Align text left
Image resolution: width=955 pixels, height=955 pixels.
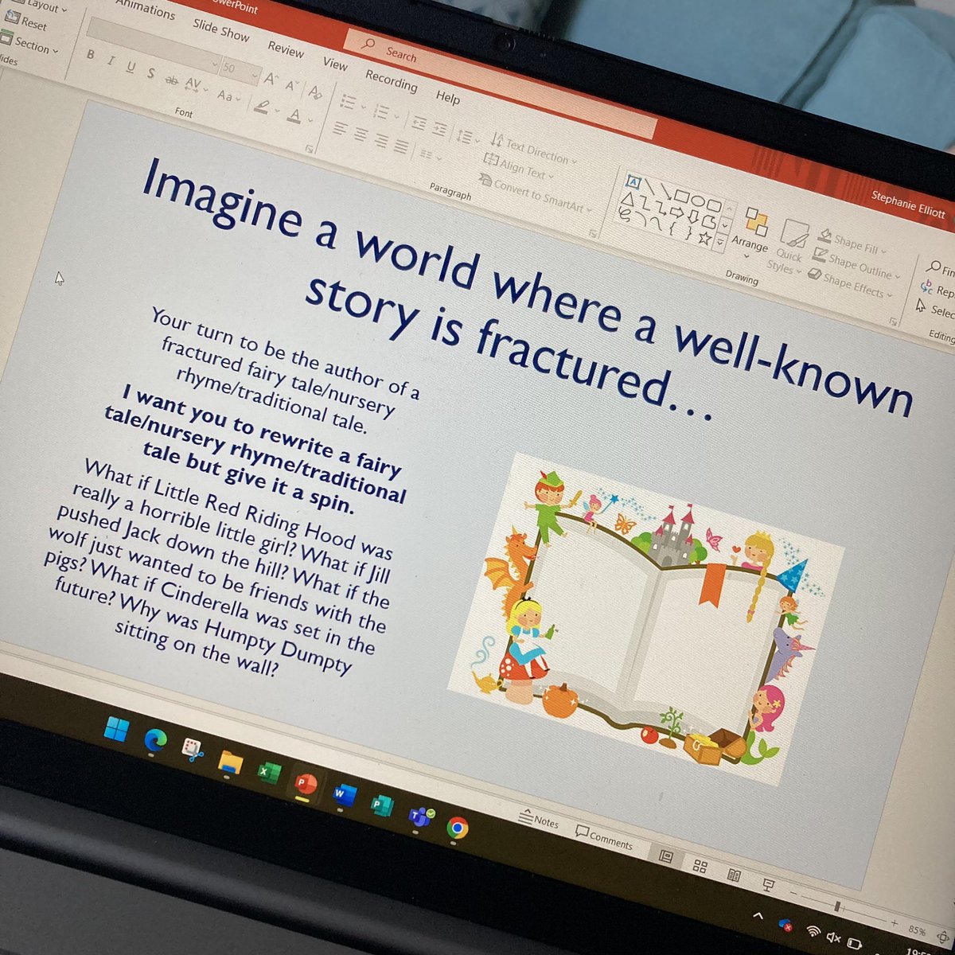tap(340, 129)
